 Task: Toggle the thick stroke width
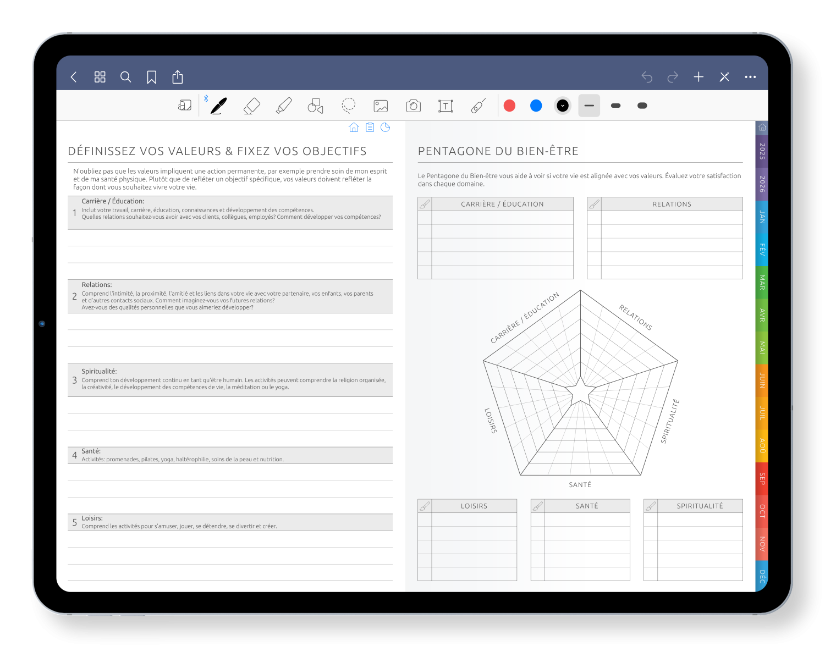click(642, 106)
